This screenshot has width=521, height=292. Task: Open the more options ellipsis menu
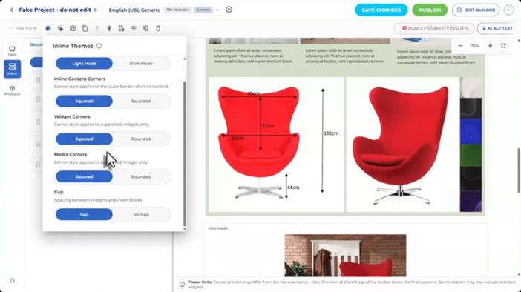[508, 10]
